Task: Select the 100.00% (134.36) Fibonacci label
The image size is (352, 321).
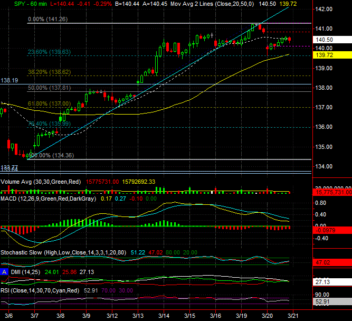Action: 51,155
